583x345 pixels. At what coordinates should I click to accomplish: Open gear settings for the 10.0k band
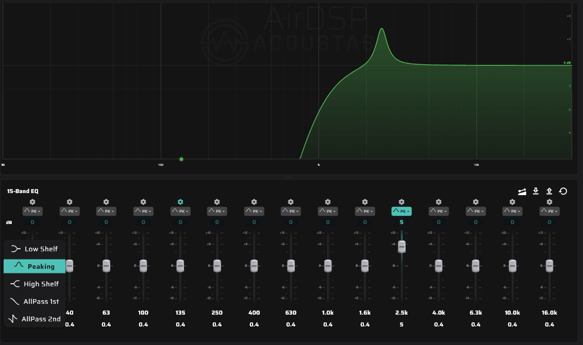pos(512,202)
